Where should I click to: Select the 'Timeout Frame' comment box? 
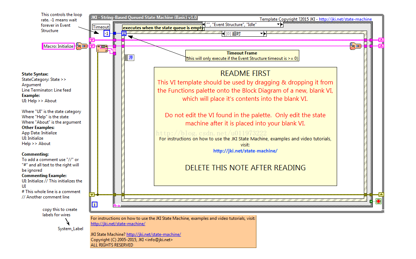pos(242,56)
